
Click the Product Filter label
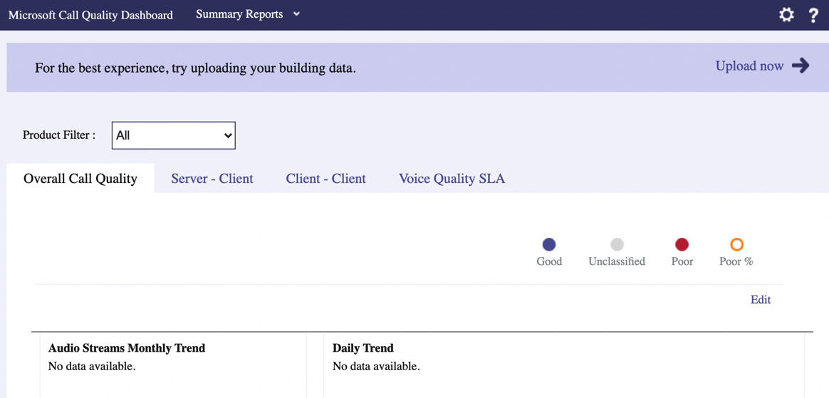59,135
